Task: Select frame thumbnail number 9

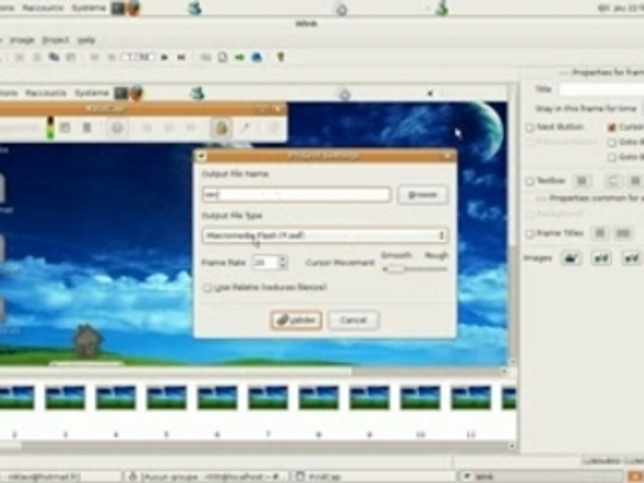Action: tap(369, 397)
